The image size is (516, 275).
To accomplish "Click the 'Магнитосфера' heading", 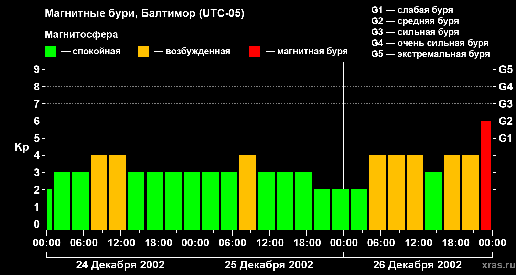I will coord(81,35).
